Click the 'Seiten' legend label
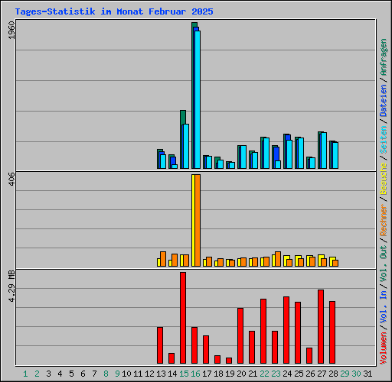This screenshot has height=382, width=392. [x=384, y=140]
